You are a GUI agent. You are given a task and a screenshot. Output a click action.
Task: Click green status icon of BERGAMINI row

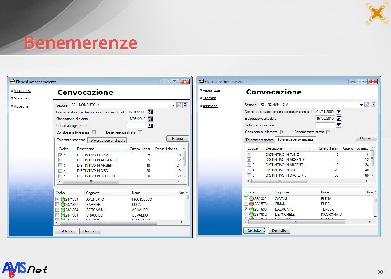(x=63, y=210)
